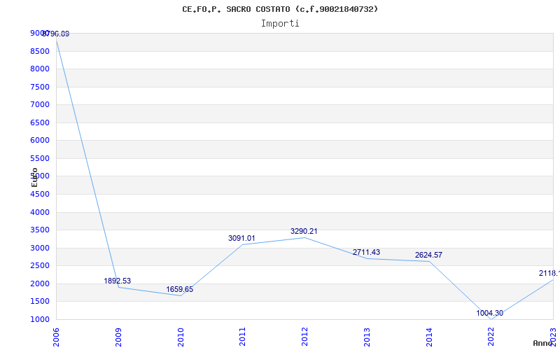
Task: Select the 1659.65 data label
Action: click(180, 290)
